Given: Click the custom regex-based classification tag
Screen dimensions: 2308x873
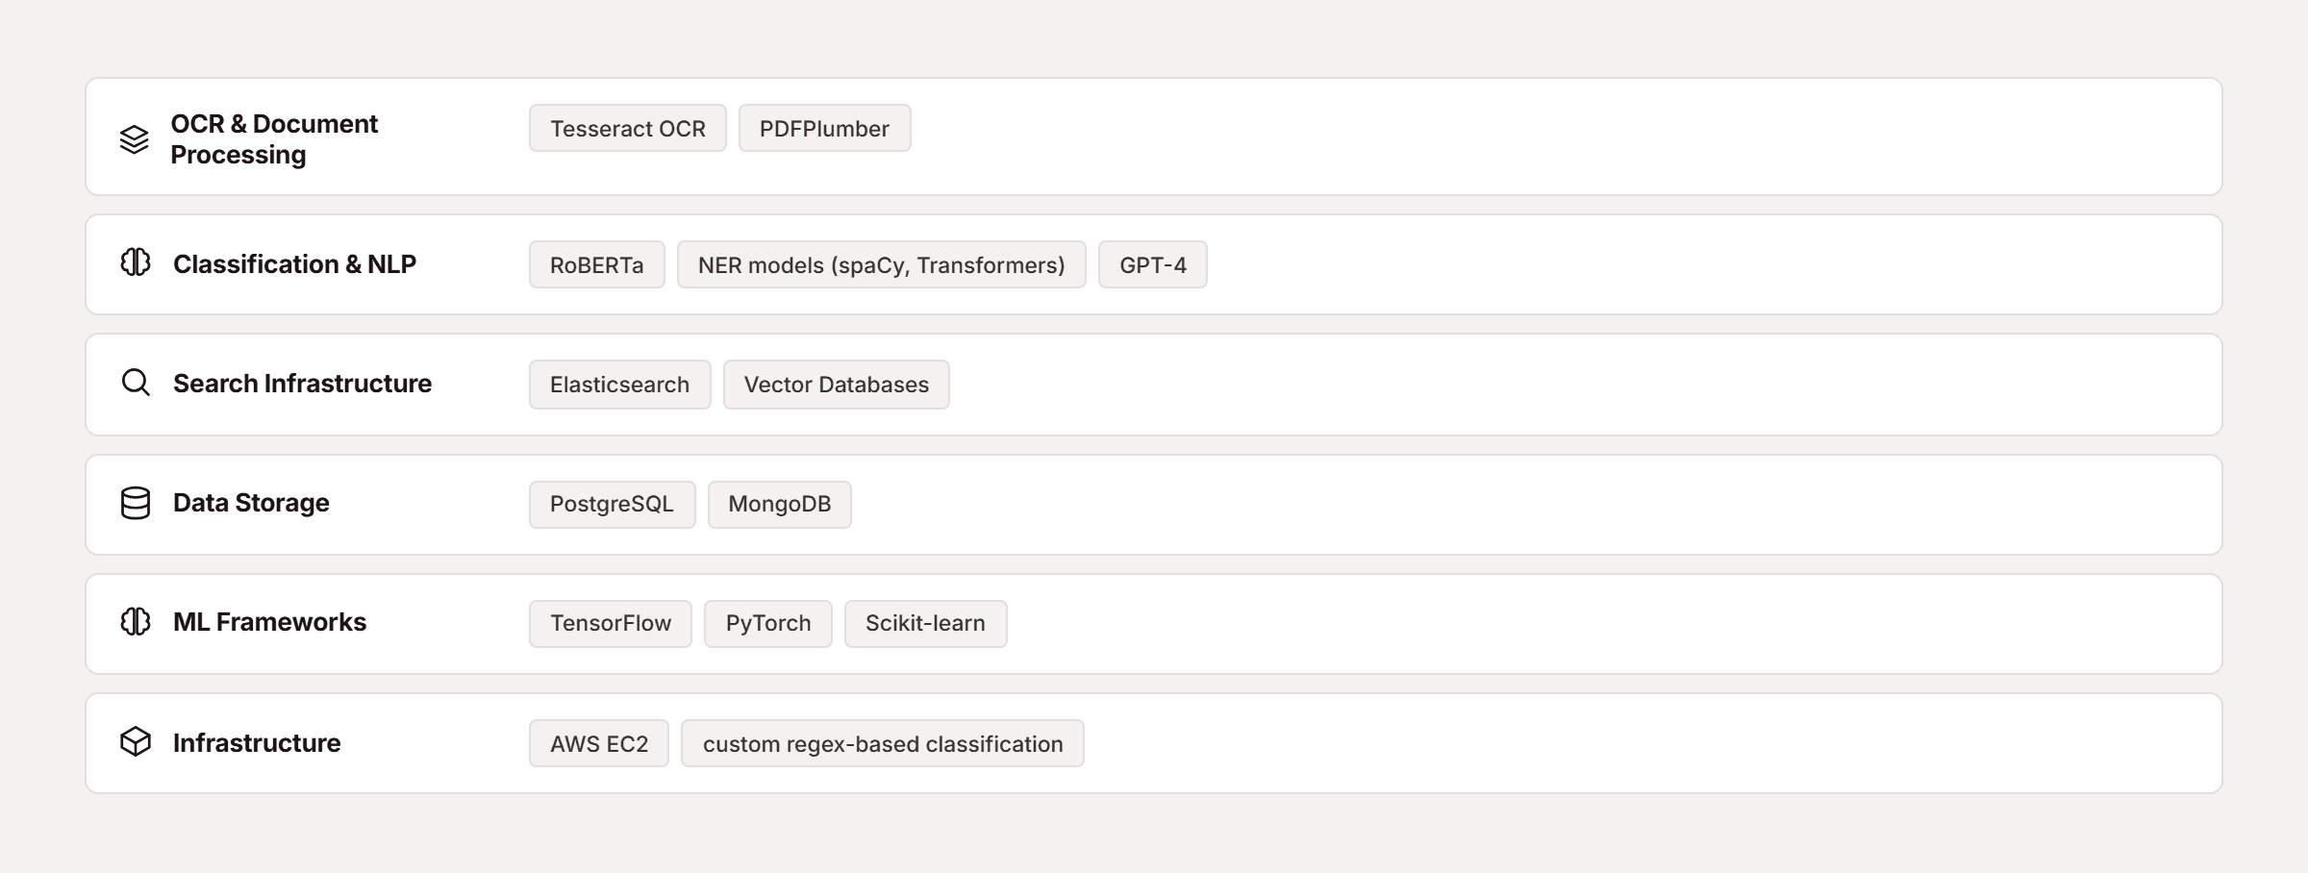Looking at the screenshot, I should (x=883, y=743).
